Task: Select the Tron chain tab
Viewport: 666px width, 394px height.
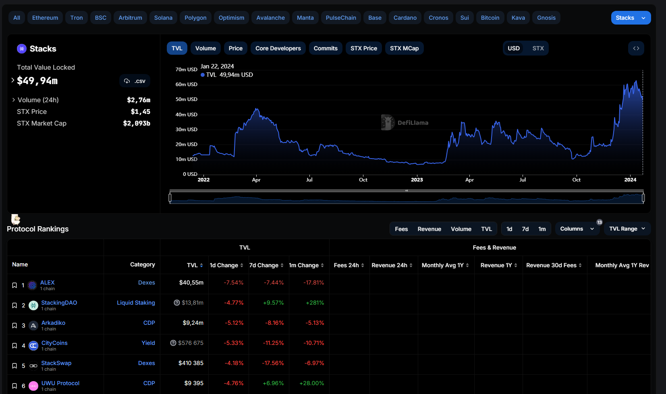Action: (77, 18)
